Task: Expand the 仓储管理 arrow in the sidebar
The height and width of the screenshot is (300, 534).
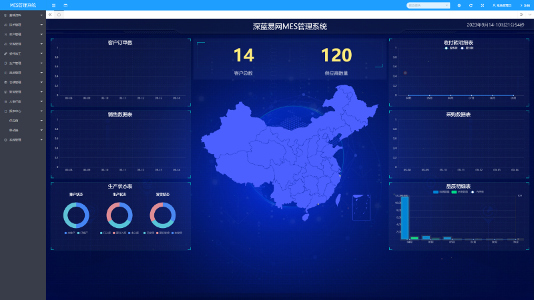Action: [x=41, y=82]
